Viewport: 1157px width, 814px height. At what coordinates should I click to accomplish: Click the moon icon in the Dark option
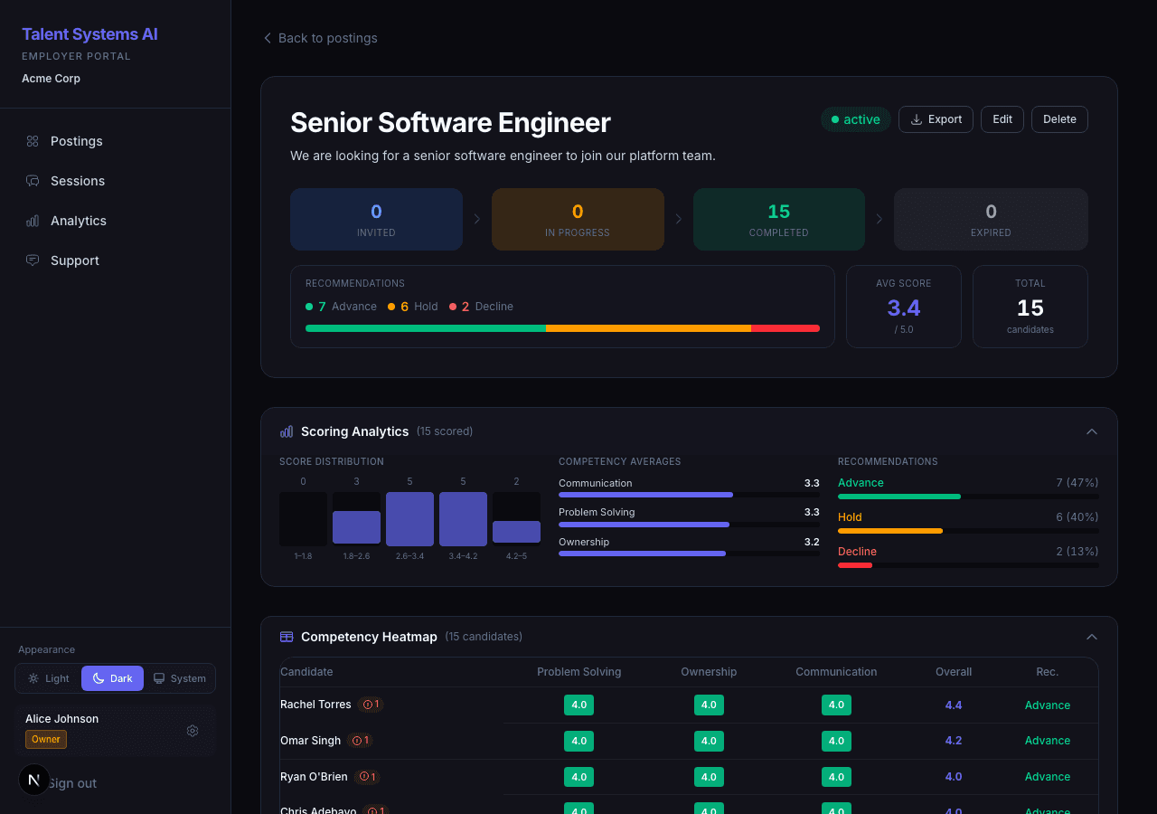coord(99,678)
